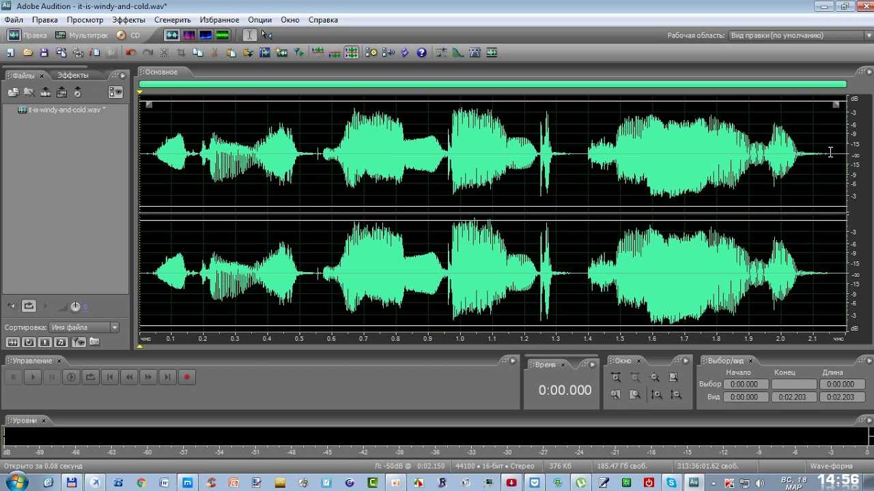Open the Файл menu
Screen dimensions: 874x491
coord(14,20)
